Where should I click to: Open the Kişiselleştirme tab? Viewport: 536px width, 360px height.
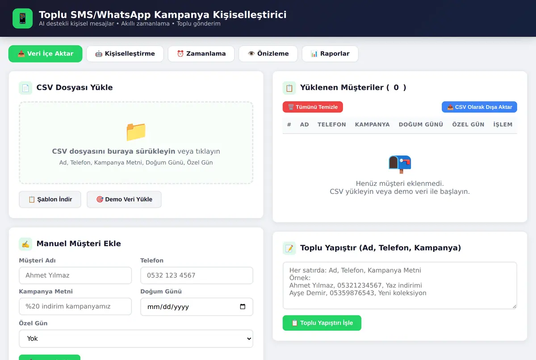pos(125,54)
